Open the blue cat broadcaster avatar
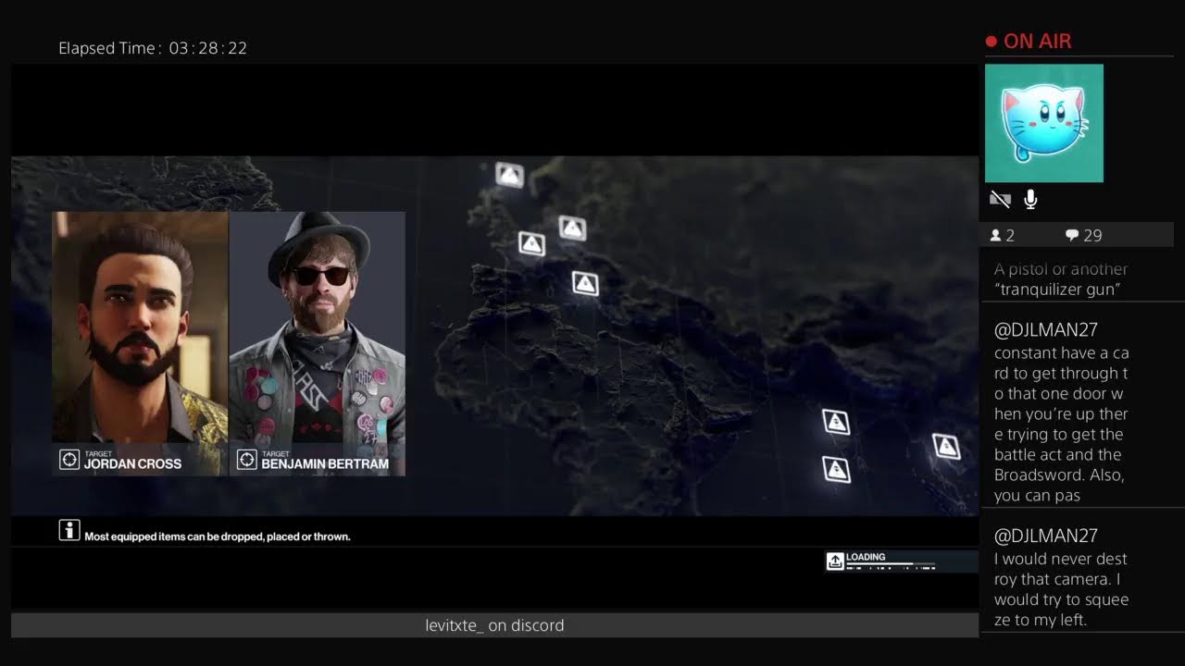 (1044, 123)
